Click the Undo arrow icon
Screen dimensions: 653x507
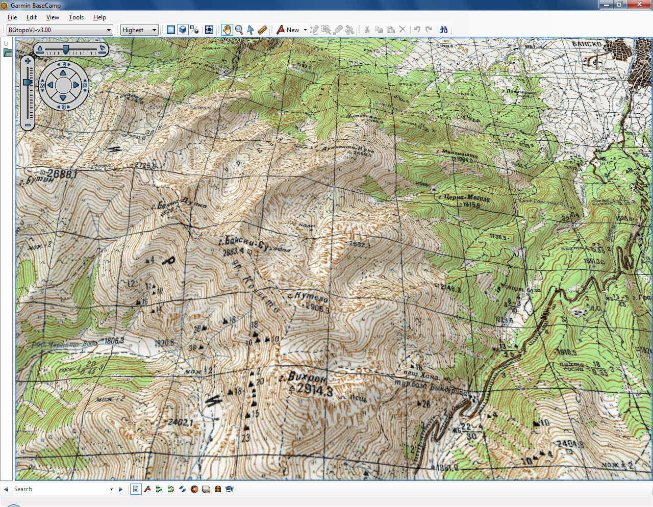pos(417,30)
